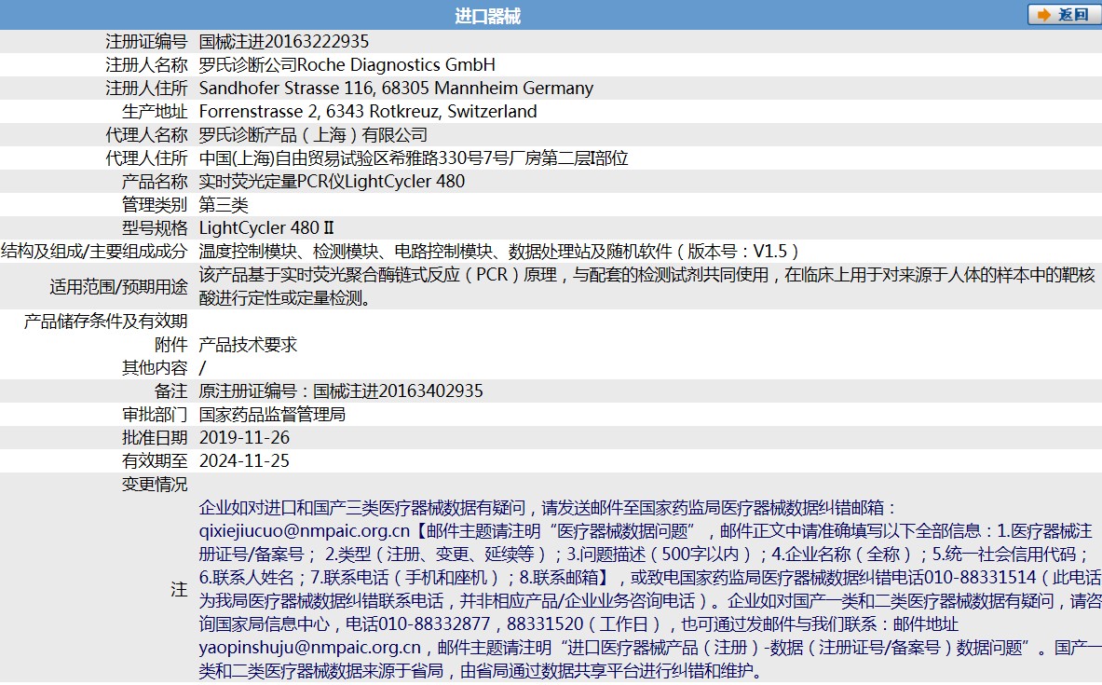The image size is (1102, 685).
Task: Click the 返回 back button
Action: tap(1062, 15)
